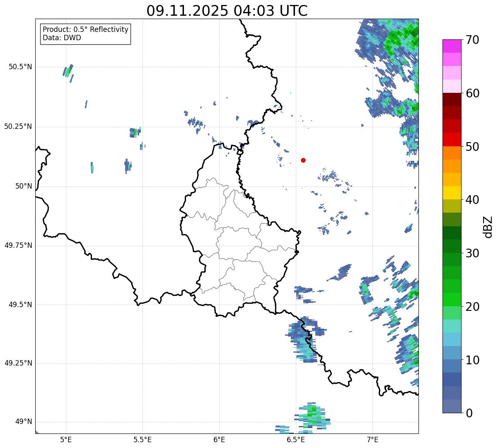498x448 pixels.
Task: Click the "50.25°N" latitude label
Action: (x=18, y=126)
